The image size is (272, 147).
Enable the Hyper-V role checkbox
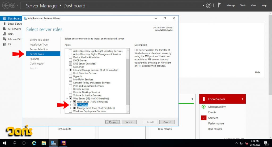click(x=70, y=76)
